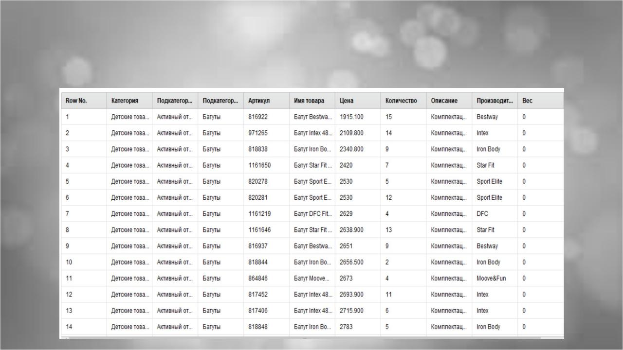
Task: Click the Имя товара column header
Action: point(312,101)
